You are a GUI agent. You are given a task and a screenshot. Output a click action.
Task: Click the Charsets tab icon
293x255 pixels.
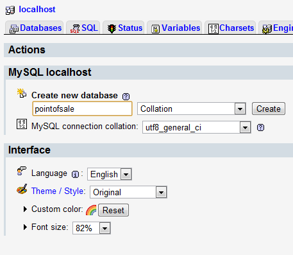(213, 29)
